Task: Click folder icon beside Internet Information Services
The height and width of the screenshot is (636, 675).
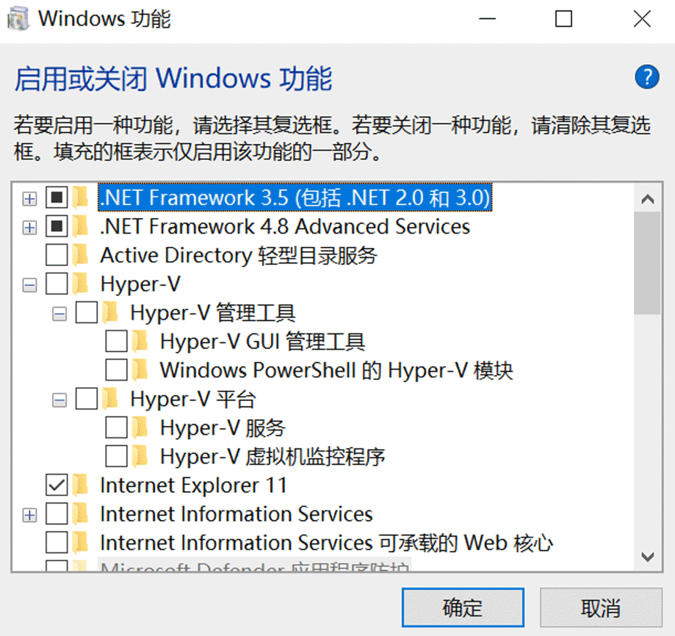Action: tap(81, 514)
